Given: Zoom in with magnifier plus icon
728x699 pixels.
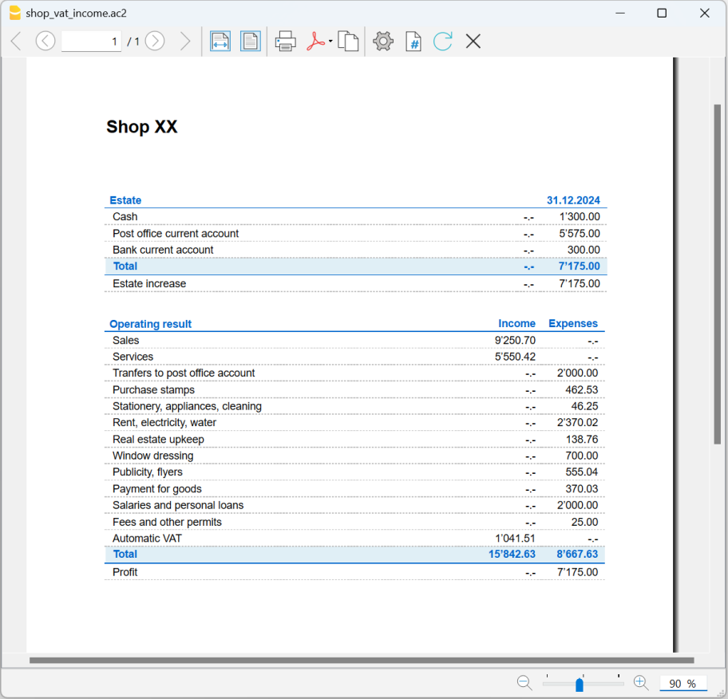Looking at the screenshot, I should point(641,683).
